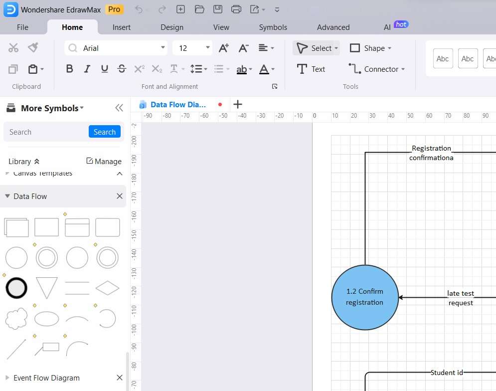This screenshot has height=391, width=496.
Task: Select the cloud shape symbol
Action: (16, 318)
